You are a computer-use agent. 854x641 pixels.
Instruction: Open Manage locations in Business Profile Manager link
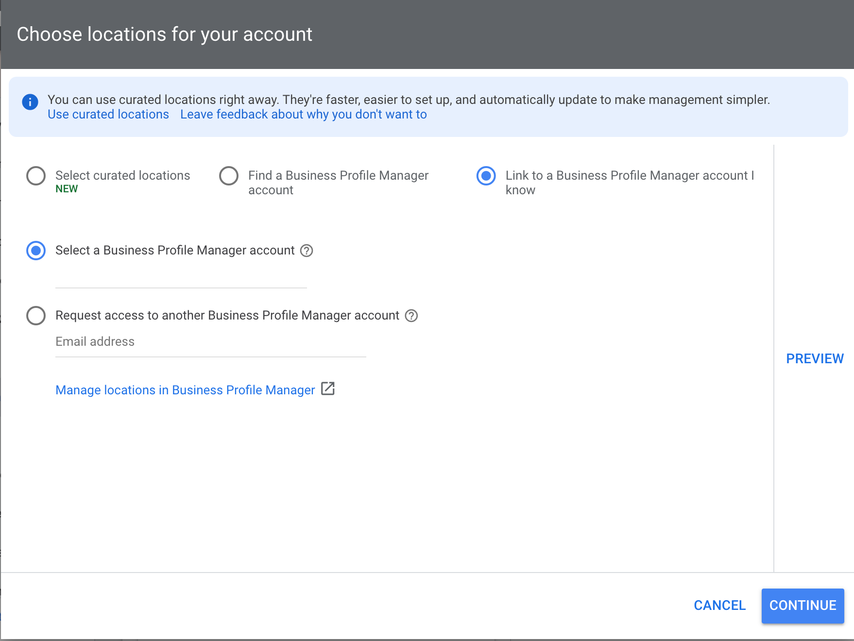tap(185, 390)
